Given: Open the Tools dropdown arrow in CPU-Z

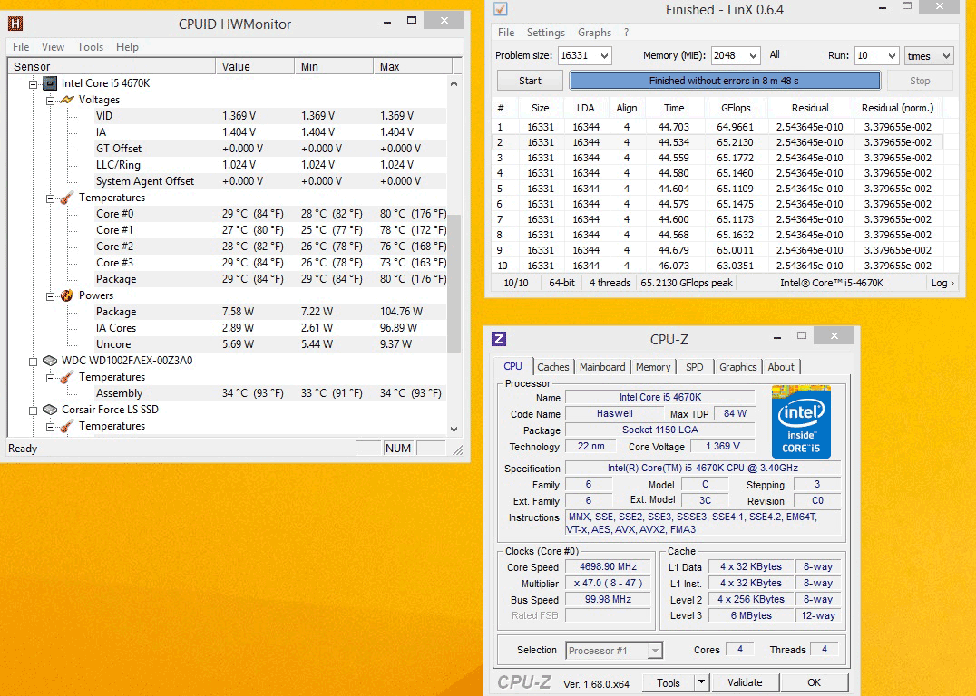Looking at the screenshot, I should click(x=701, y=682).
